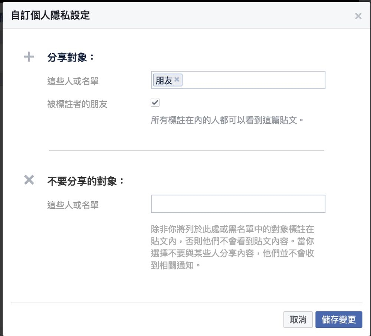Click the 被標註者的朋友 label
The image size is (371, 336).
[x=77, y=104]
